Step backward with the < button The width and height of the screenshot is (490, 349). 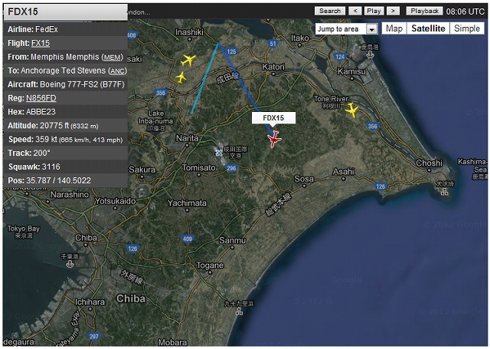pos(355,11)
